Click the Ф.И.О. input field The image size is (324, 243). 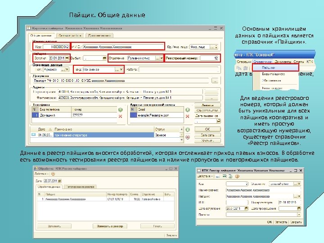coord(124,47)
